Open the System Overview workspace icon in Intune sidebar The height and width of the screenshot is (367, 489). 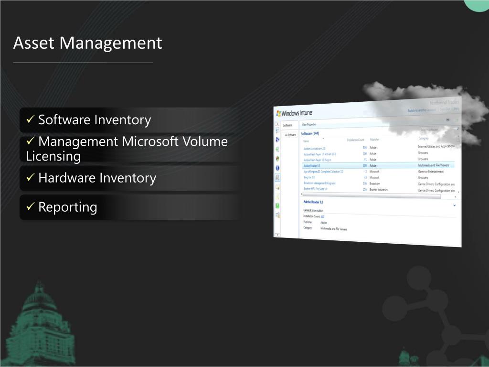point(277,130)
